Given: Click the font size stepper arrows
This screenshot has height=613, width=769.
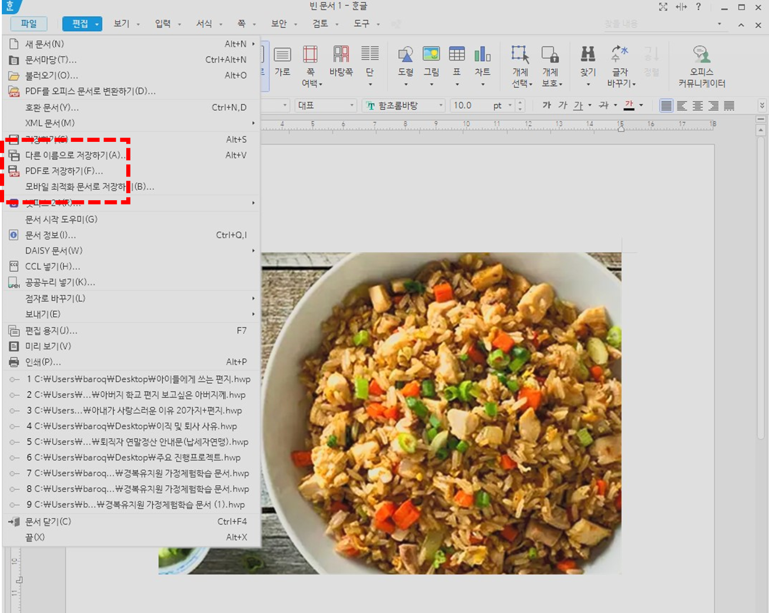Looking at the screenshot, I should [x=520, y=105].
